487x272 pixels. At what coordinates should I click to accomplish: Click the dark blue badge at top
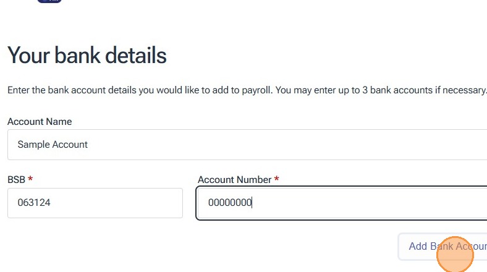(49, 1)
